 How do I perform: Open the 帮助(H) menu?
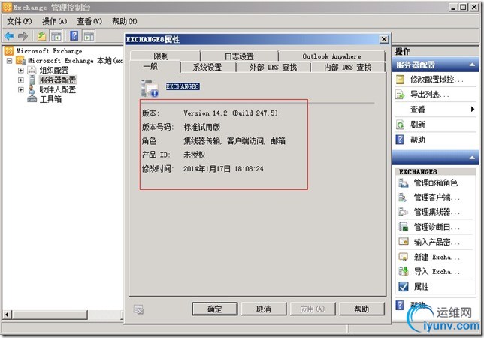pyautogui.click(x=125, y=21)
